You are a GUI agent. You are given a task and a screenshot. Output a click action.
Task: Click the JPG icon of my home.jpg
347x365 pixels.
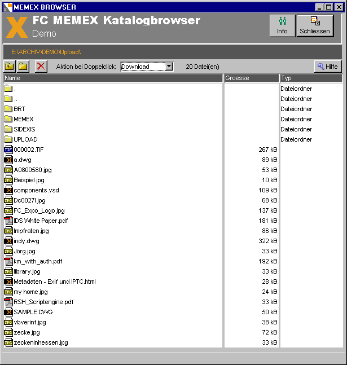(x=8, y=292)
